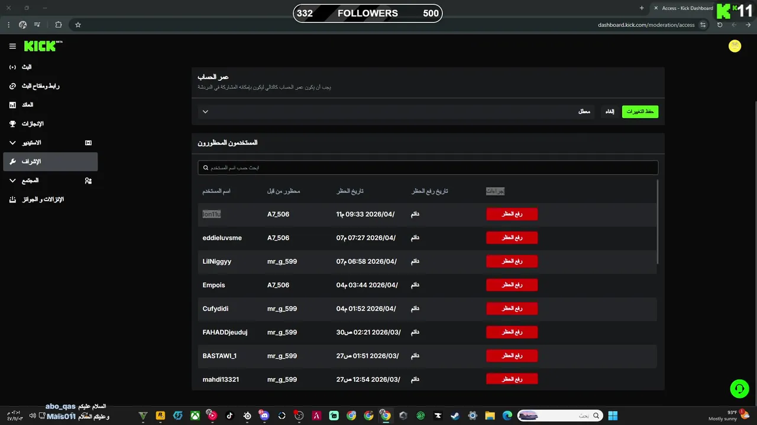Open the GTA V taskbar icon

point(143,416)
